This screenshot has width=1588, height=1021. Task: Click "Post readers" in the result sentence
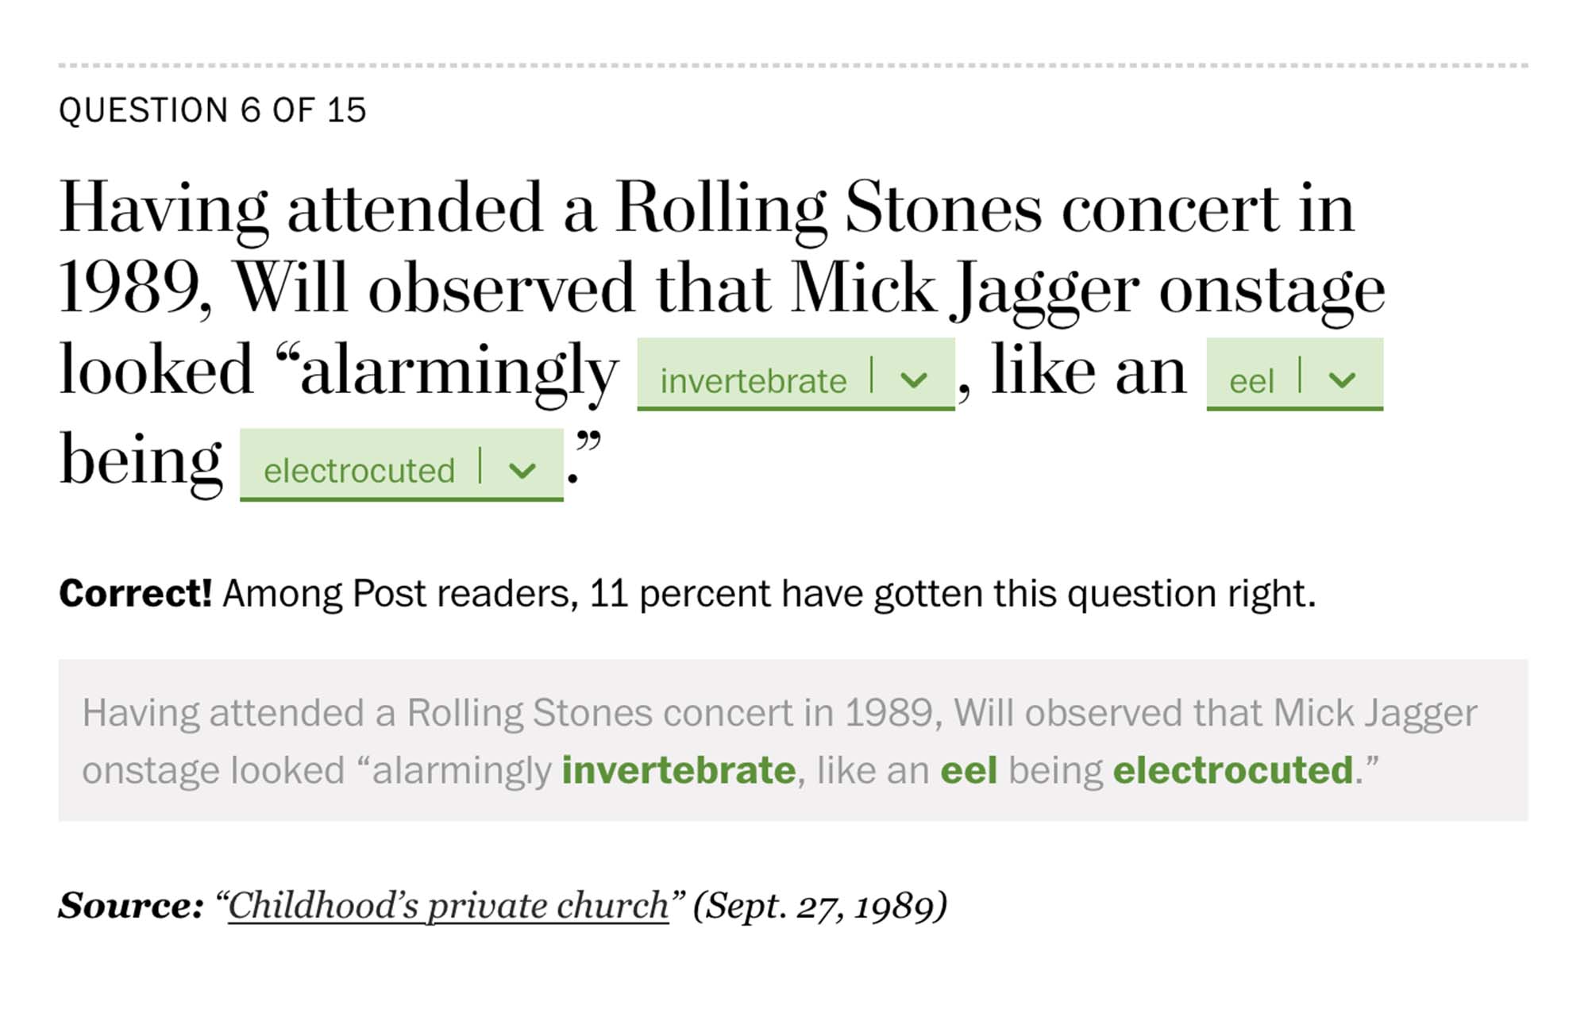pos(464,593)
